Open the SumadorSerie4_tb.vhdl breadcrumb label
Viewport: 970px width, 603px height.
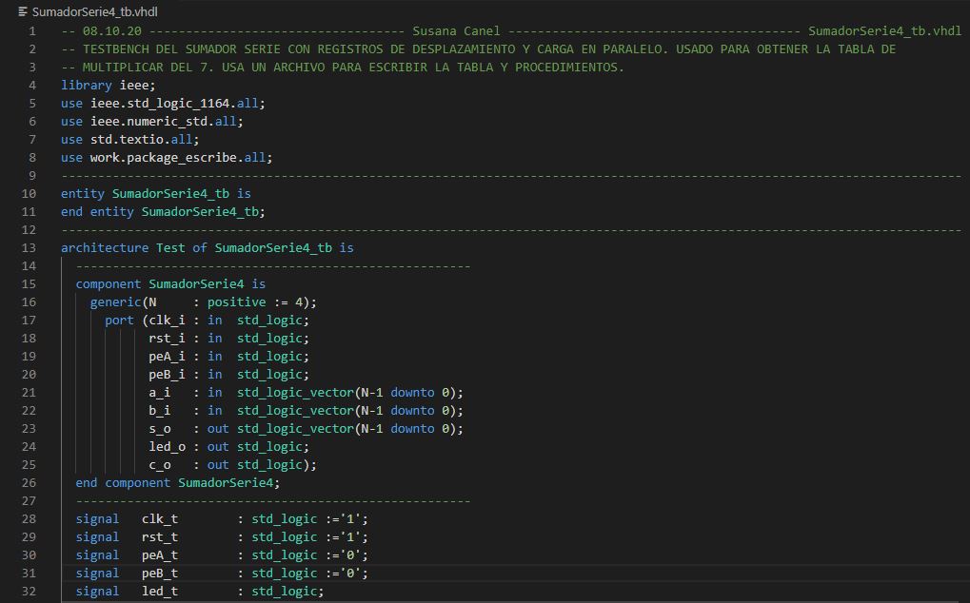point(94,11)
